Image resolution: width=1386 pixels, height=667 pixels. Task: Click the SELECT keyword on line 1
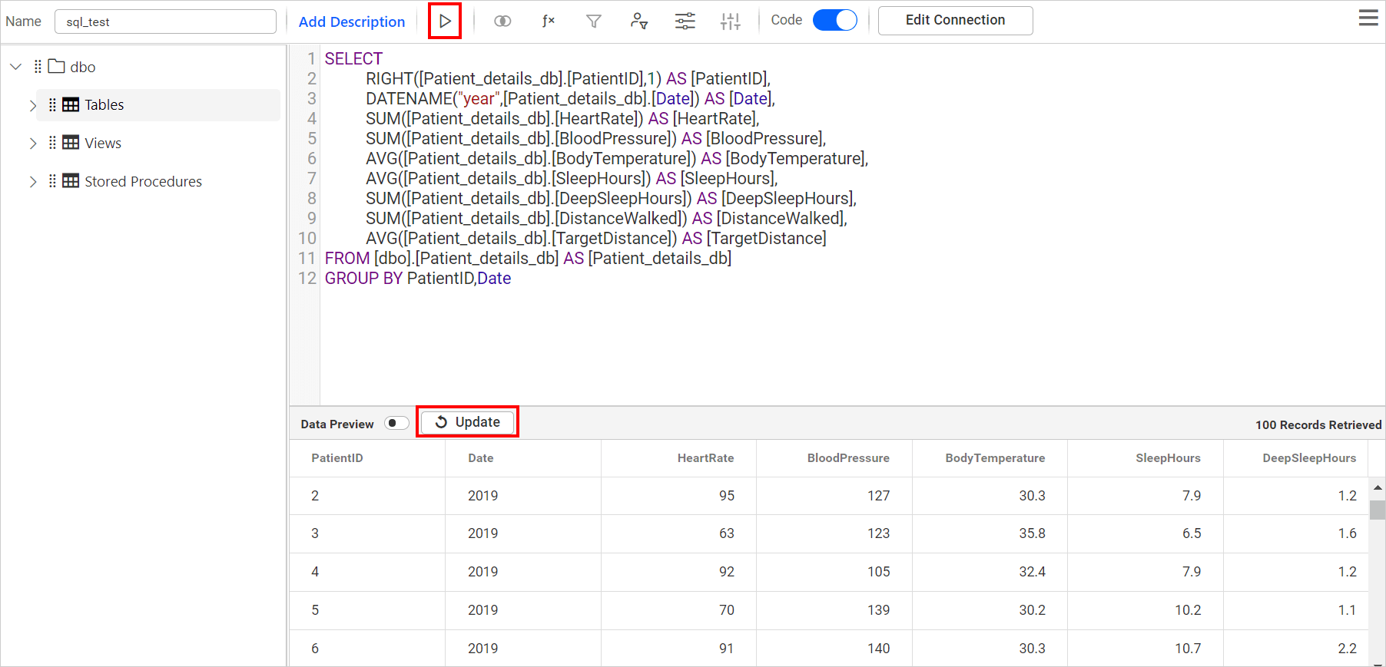[x=353, y=58]
